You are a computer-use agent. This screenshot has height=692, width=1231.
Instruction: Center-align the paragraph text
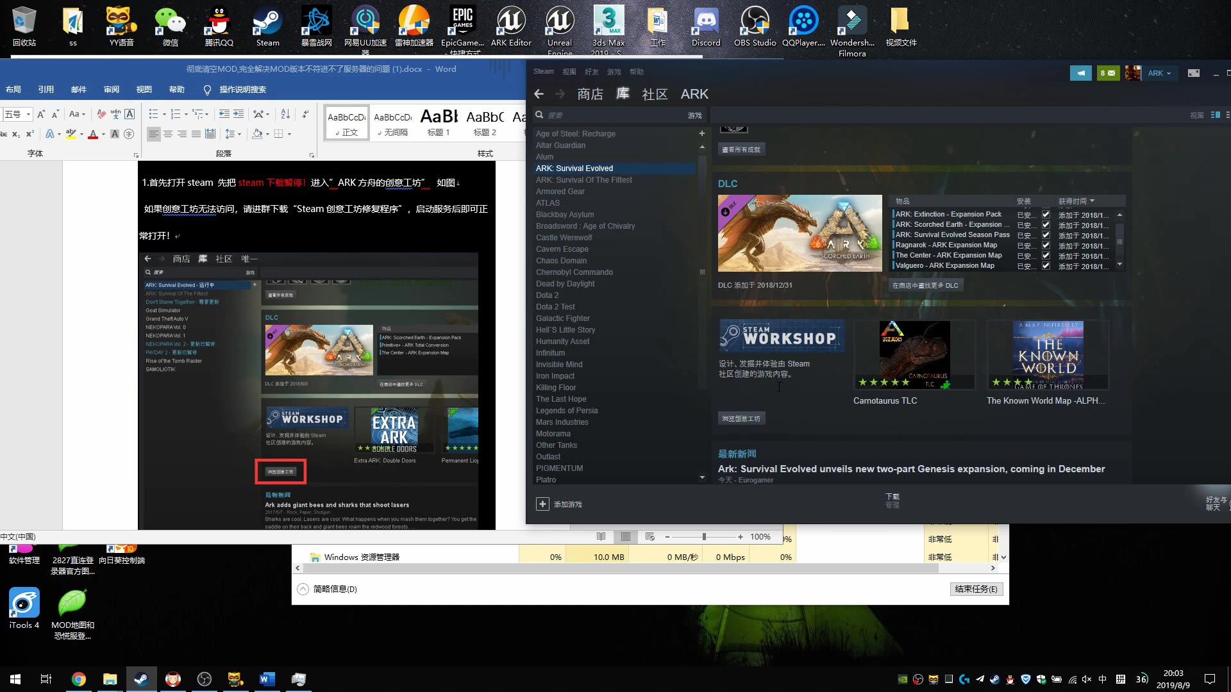coord(168,134)
